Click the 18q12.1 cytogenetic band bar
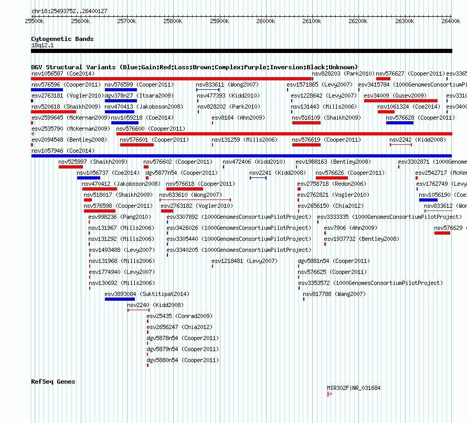 click(241, 51)
